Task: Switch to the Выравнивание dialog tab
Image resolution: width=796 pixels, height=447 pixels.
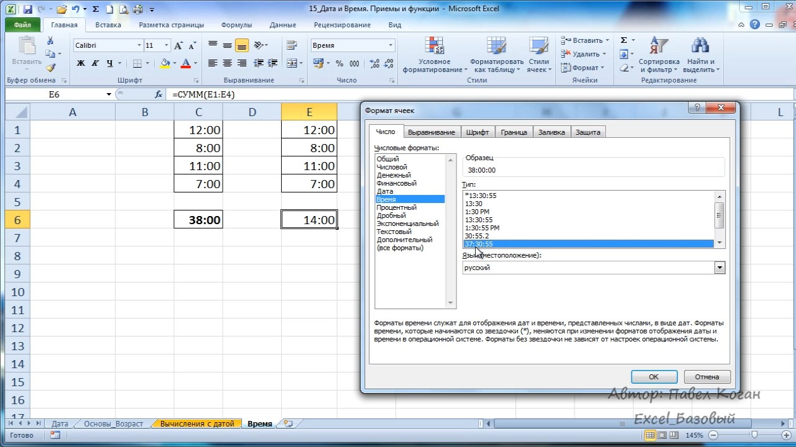Action: click(x=432, y=132)
